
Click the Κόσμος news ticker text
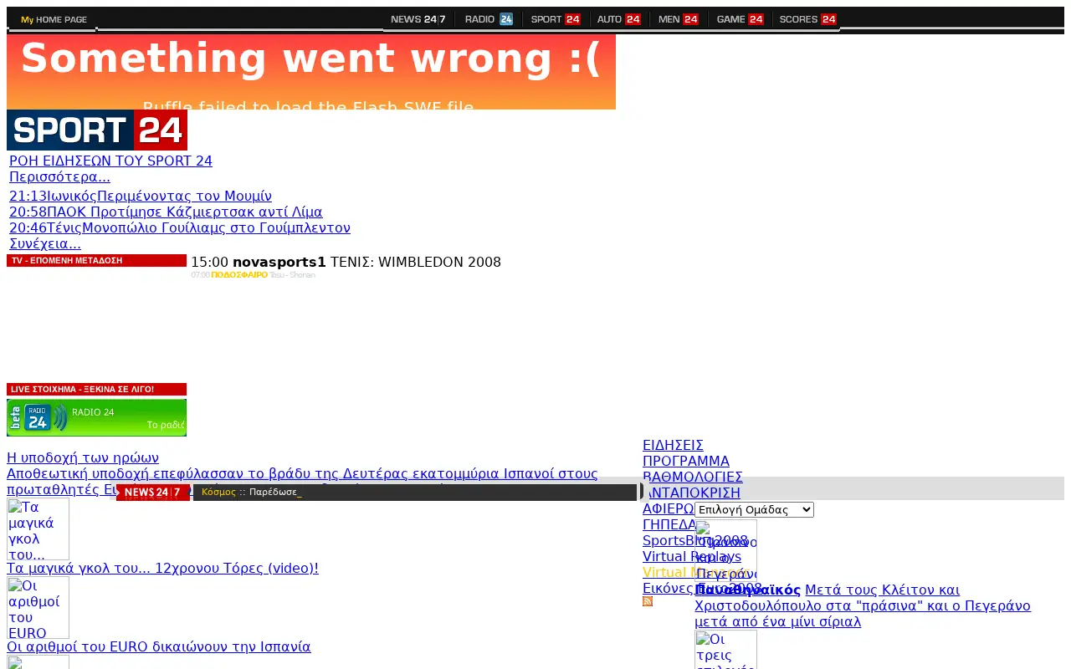pos(251,492)
